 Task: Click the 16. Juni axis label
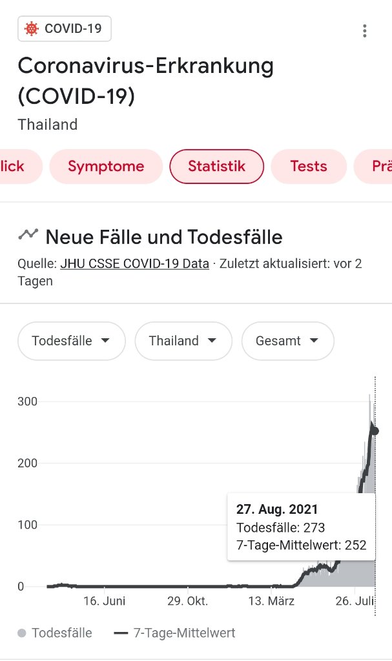coord(105,602)
